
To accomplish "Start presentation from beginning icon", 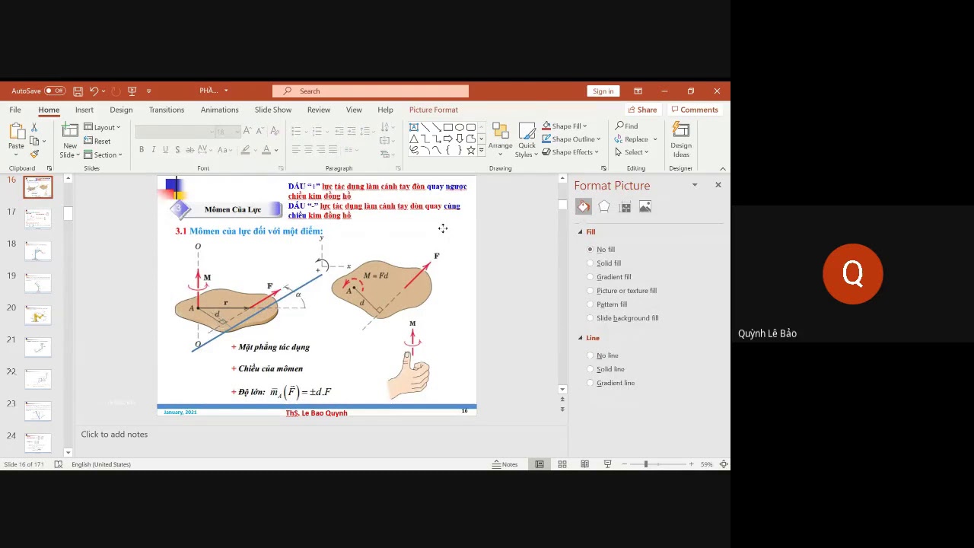I will point(132,91).
